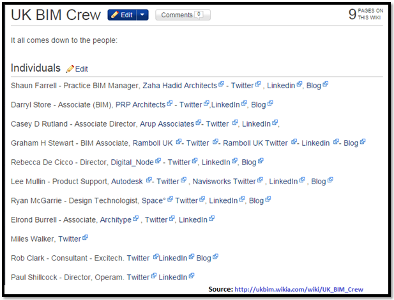Open Miles Walker's Twitter link

tap(70, 239)
